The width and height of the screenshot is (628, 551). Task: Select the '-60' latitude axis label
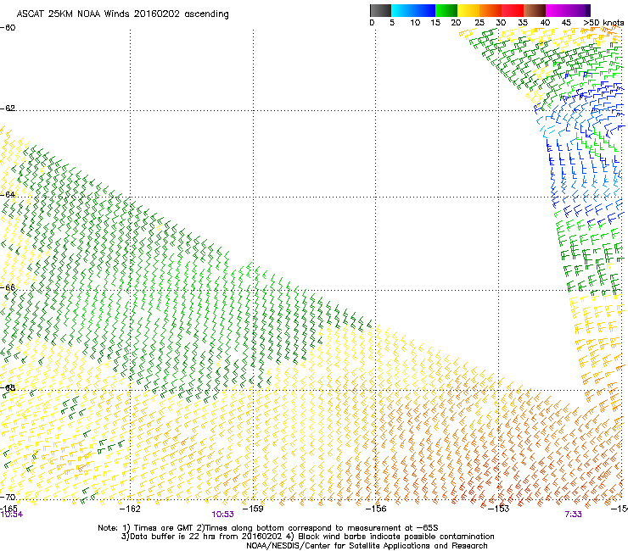[x=8, y=28]
